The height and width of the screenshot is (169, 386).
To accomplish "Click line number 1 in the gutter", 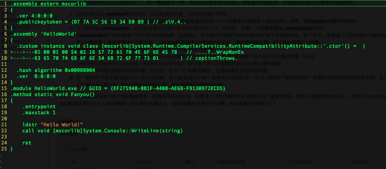I will coord(5,4).
